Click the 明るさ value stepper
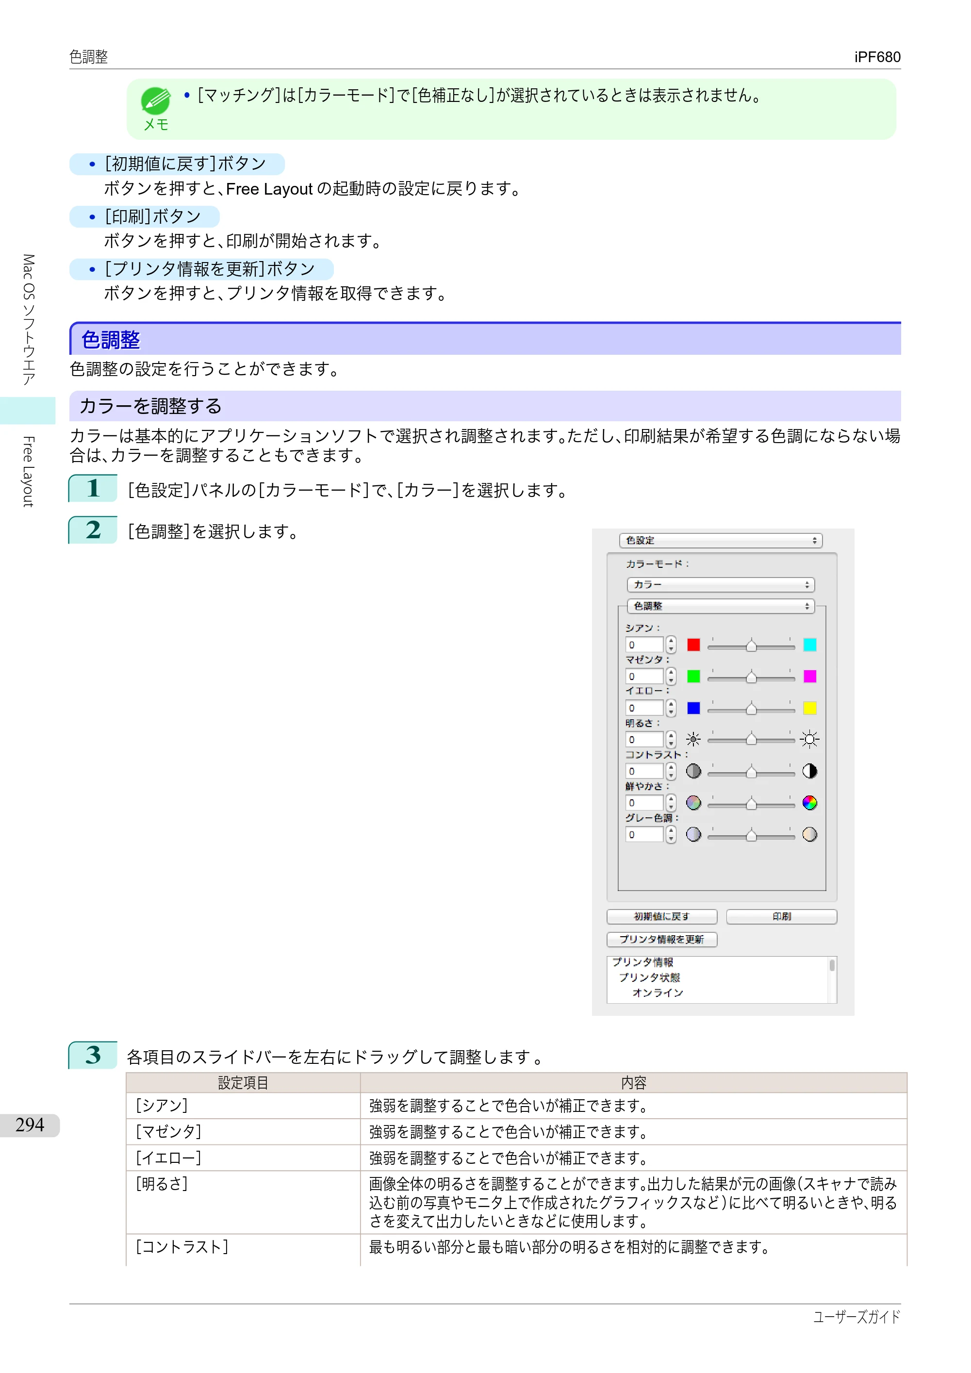The image size is (971, 1373). [671, 740]
